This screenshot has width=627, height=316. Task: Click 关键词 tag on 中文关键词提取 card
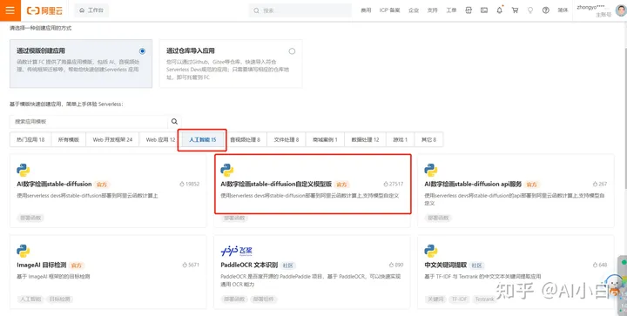435,299
